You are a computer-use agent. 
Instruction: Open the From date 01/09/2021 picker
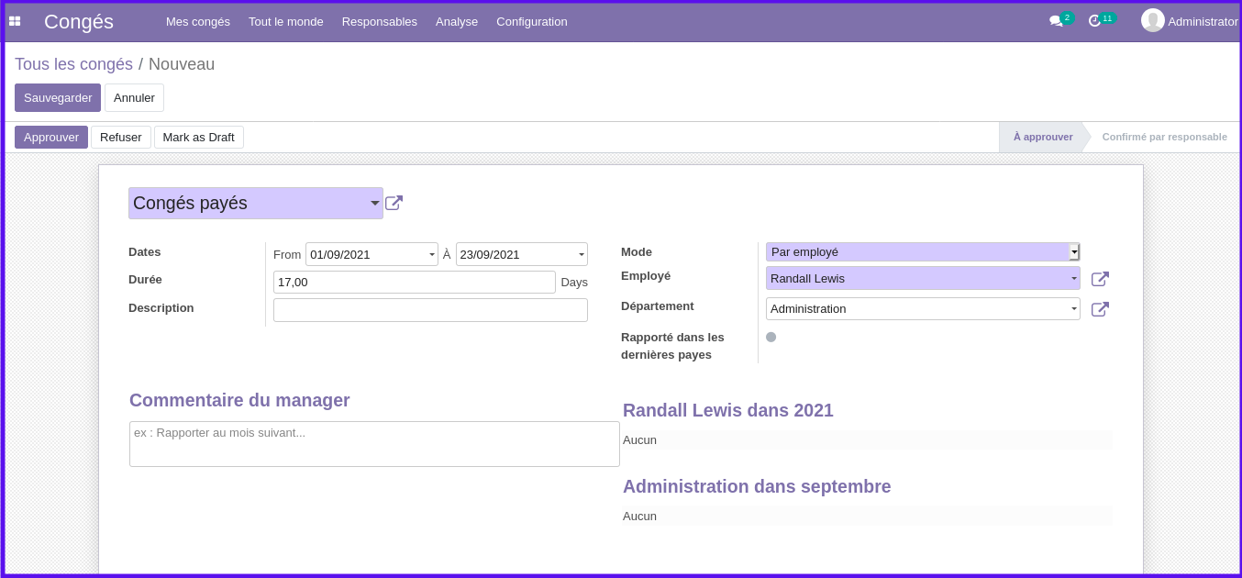(x=371, y=254)
